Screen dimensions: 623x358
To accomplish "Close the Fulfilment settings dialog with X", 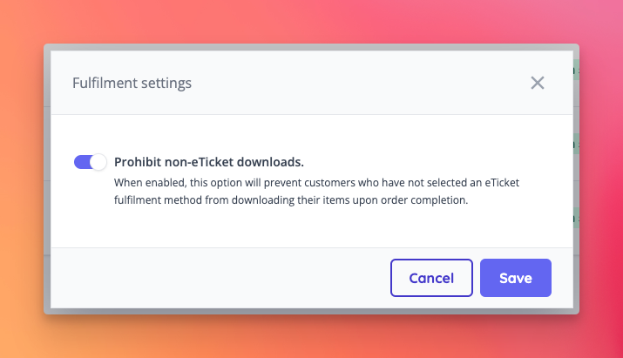I will pyautogui.click(x=538, y=83).
